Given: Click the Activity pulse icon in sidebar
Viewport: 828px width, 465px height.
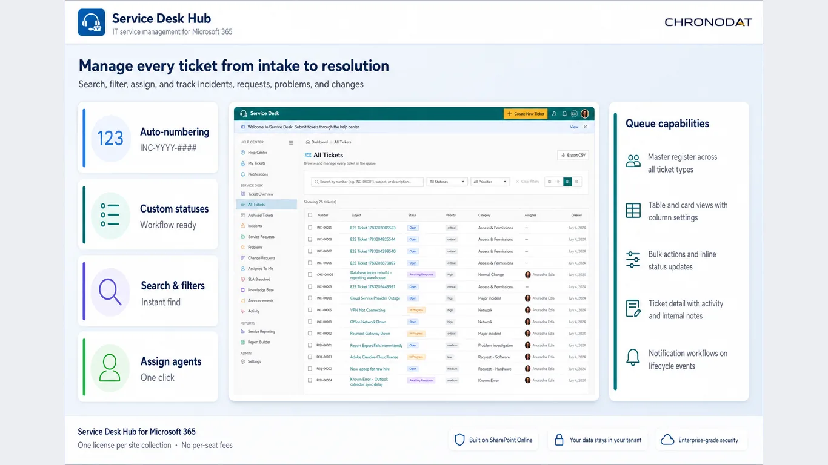Looking at the screenshot, I should click(243, 311).
